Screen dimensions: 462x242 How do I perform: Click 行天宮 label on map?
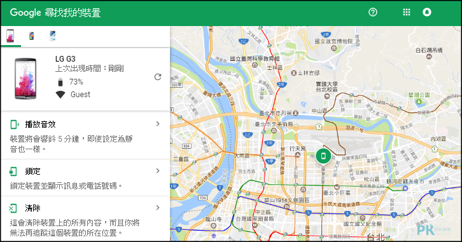point(298,149)
